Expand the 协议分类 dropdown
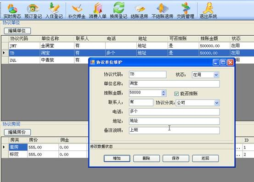This screenshot has height=182, width=254. [217, 103]
